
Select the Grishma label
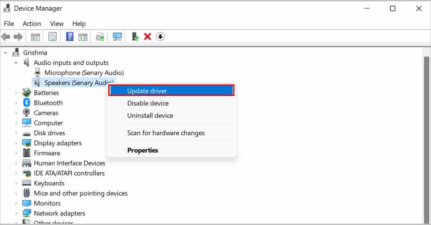coord(35,53)
